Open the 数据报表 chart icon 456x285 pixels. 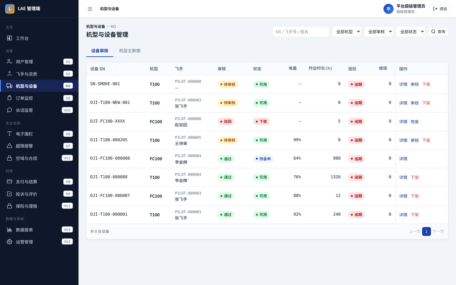click(x=9, y=230)
